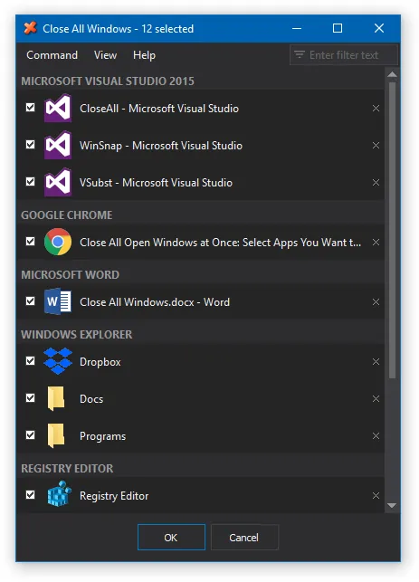Viewport: 419px width, 582px height.
Task: Click the Visual Studio icon beside CloseAll
Action: pyautogui.click(x=58, y=108)
